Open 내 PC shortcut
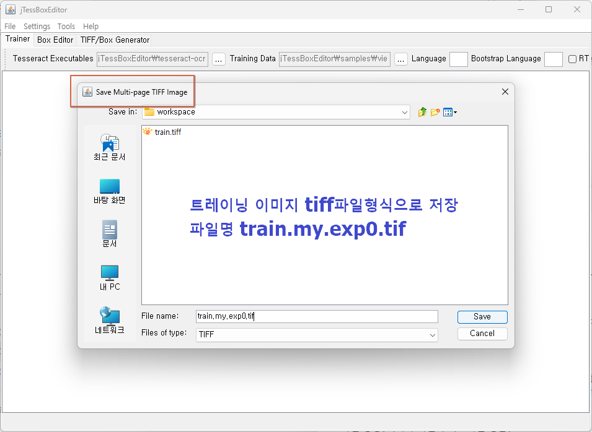Viewport: 592px width, 432px height. [x=110, y=278]
